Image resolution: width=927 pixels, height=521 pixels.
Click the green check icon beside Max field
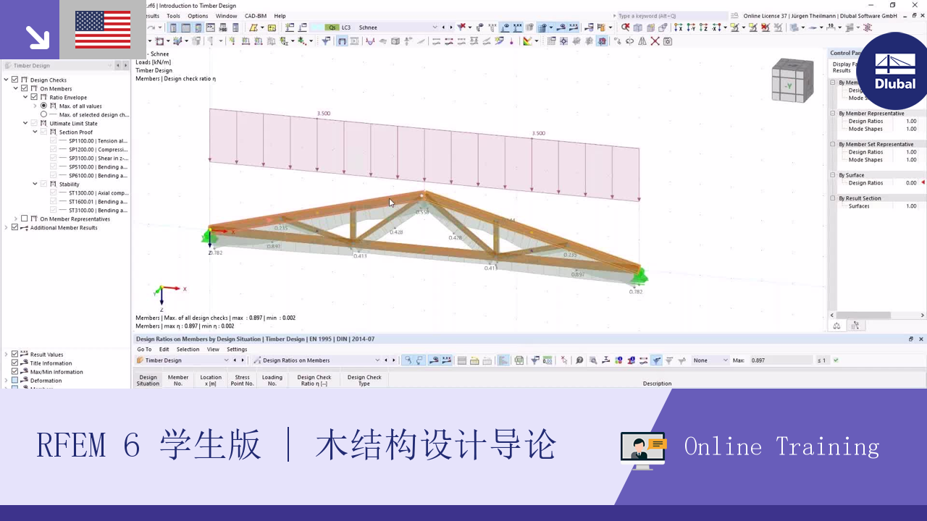(x=836, y=360)
